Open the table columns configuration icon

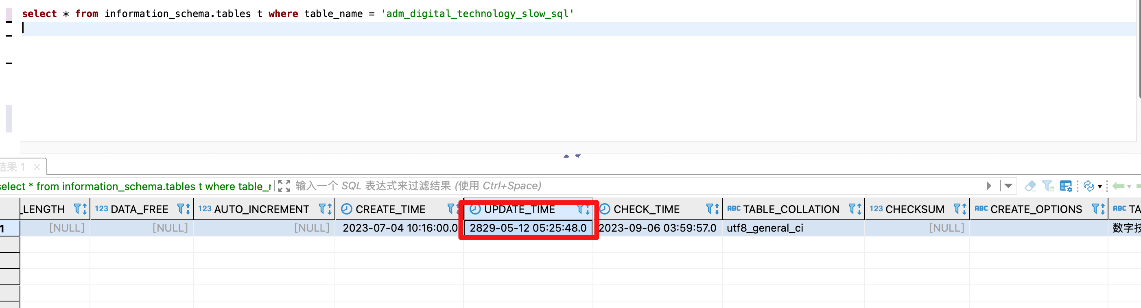pos(1066,187)
